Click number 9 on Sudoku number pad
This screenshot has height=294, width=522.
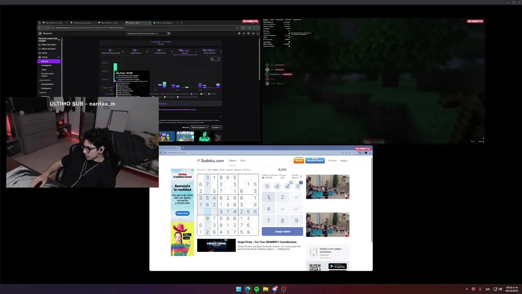coord(296,220)
